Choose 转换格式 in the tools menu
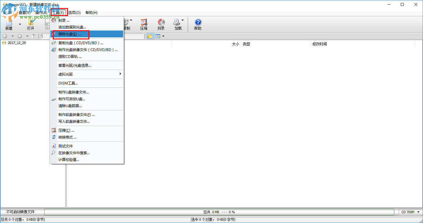The width and height of the screenshot is (423, 223). [67, 137]
